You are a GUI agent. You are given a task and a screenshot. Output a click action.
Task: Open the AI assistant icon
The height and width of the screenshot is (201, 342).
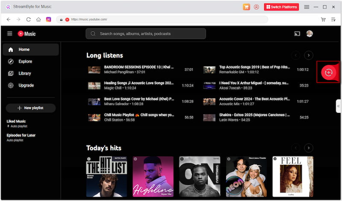point(48,19)
